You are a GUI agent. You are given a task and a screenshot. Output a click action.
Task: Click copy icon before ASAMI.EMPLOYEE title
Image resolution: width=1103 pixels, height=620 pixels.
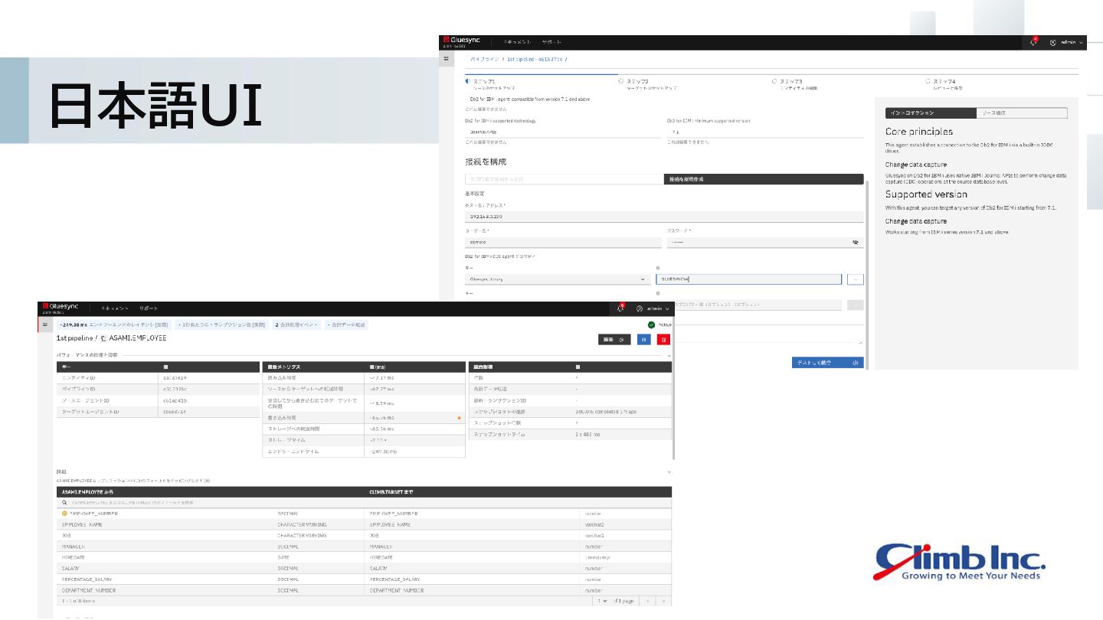point(103,338)
